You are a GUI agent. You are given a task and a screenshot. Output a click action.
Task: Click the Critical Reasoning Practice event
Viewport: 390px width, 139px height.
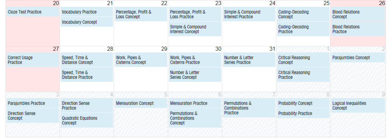[x=303, y=75]
